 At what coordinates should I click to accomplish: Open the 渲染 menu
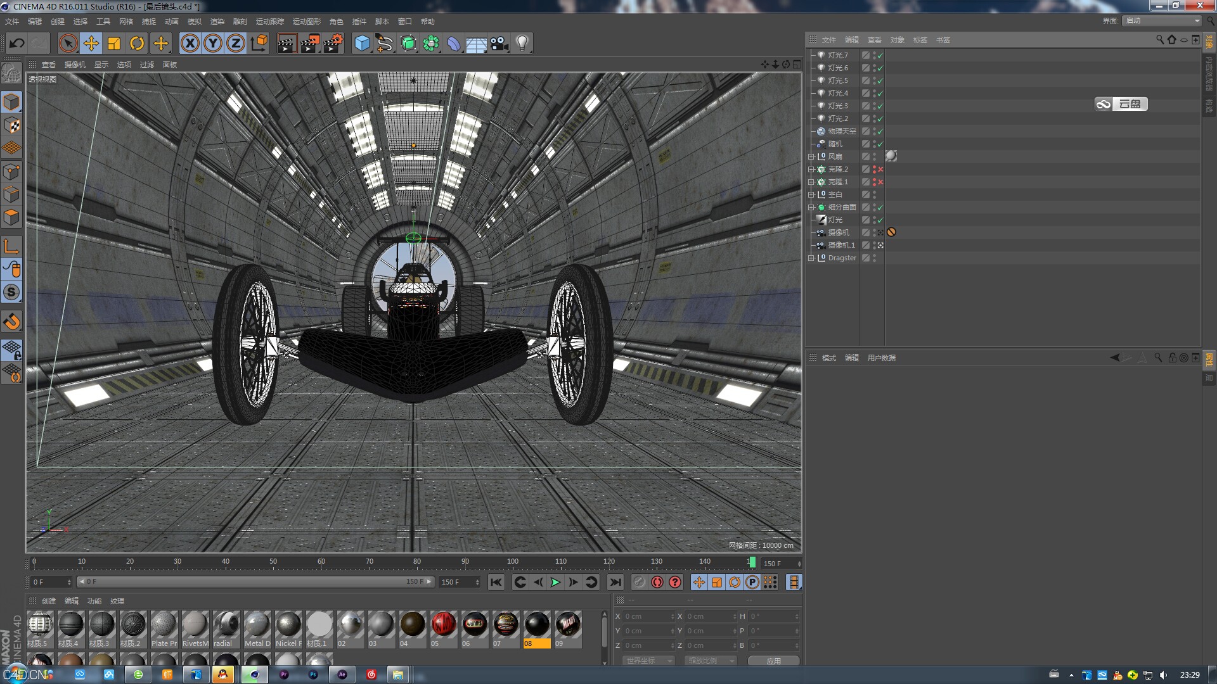pyautogui.click(x=217, y=21)
